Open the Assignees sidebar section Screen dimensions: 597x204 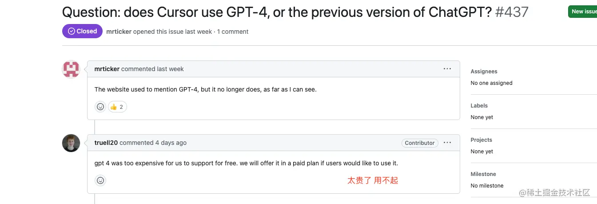click(484, 72)
